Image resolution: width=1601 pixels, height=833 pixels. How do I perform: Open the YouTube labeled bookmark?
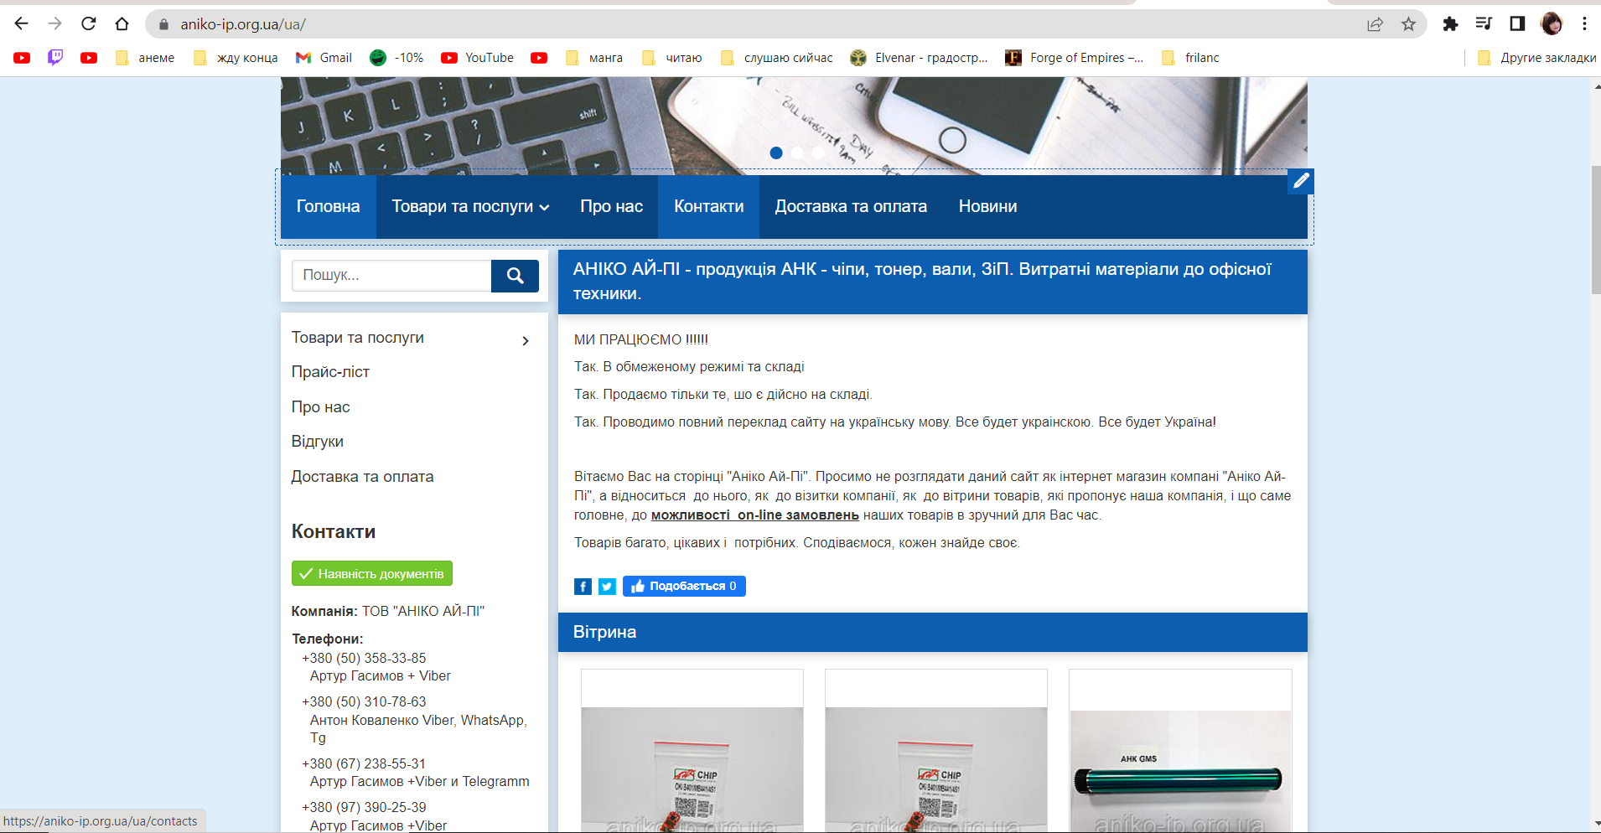[478, 58]
